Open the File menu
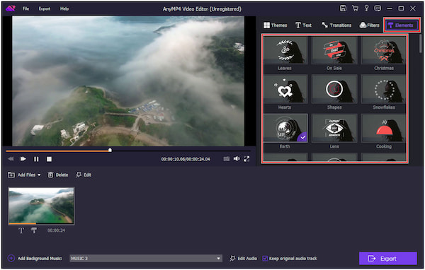The width and height of the screenshot is (425, 270). coord(25,8)
